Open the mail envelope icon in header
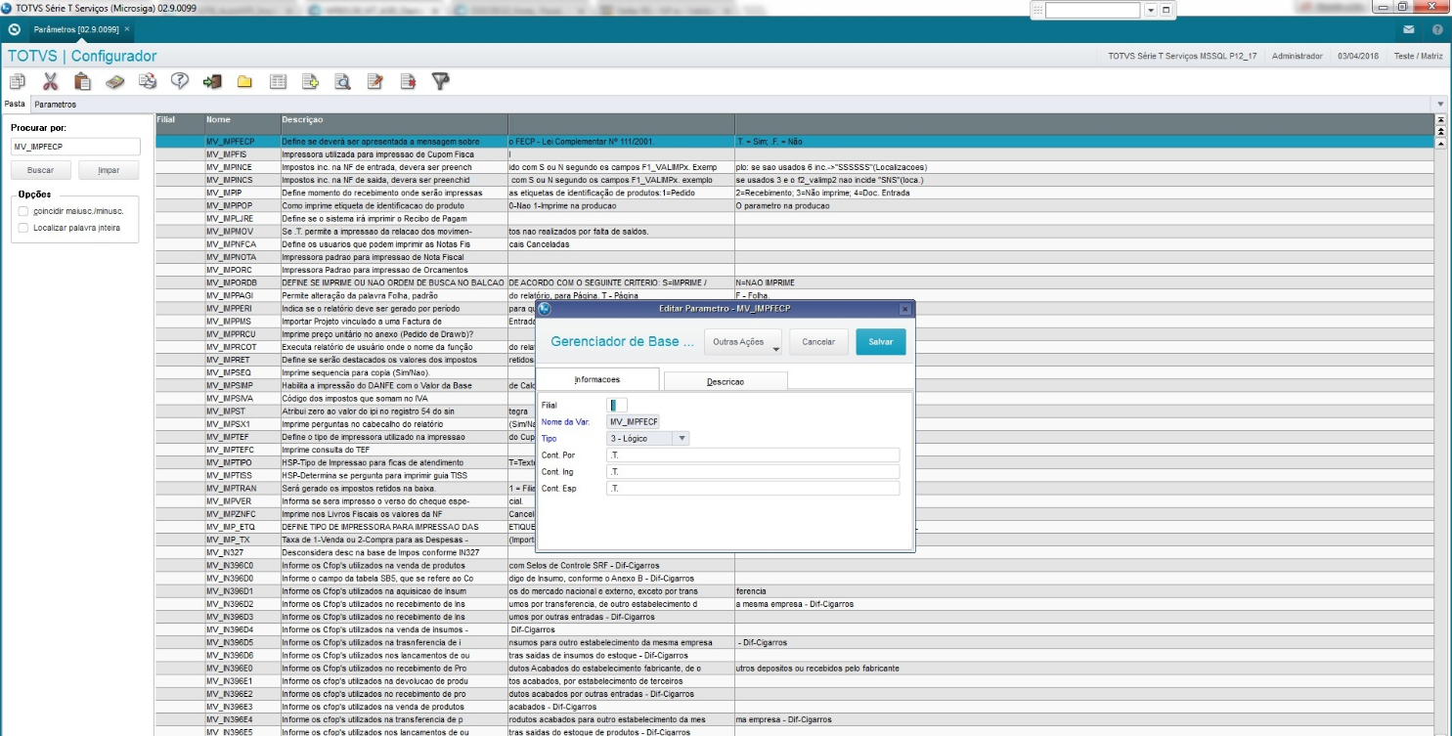1452x736 pixels. (1409, 29)
